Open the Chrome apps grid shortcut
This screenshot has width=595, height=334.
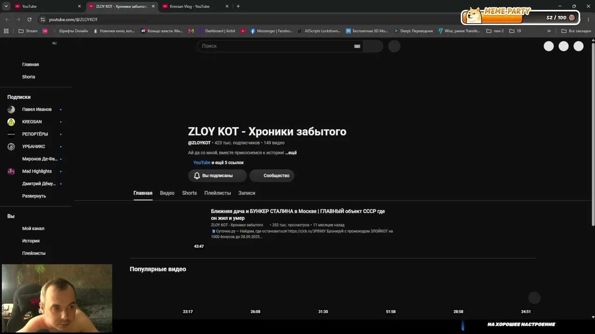point(6,31)
